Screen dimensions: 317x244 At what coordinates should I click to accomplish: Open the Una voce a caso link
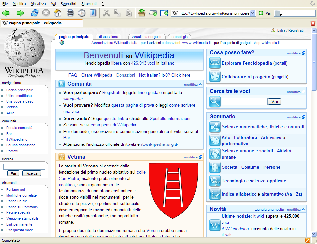[20, 101]
